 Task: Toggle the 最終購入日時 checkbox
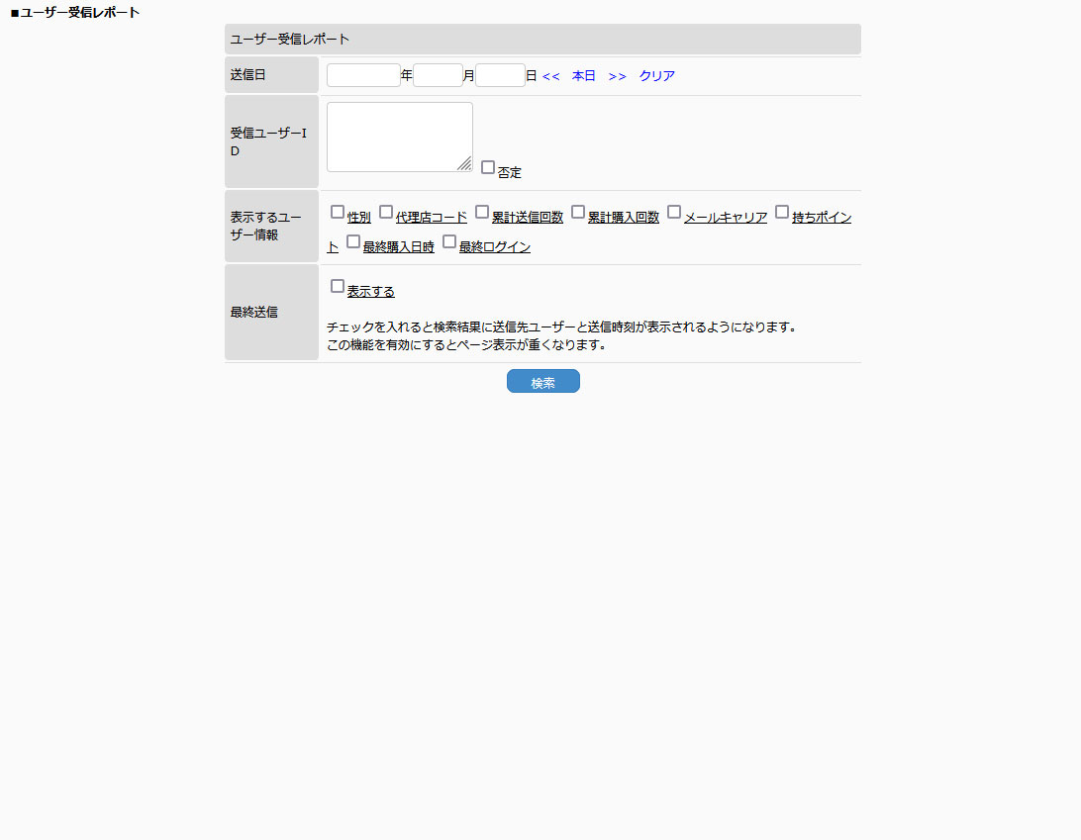[353, 241]
